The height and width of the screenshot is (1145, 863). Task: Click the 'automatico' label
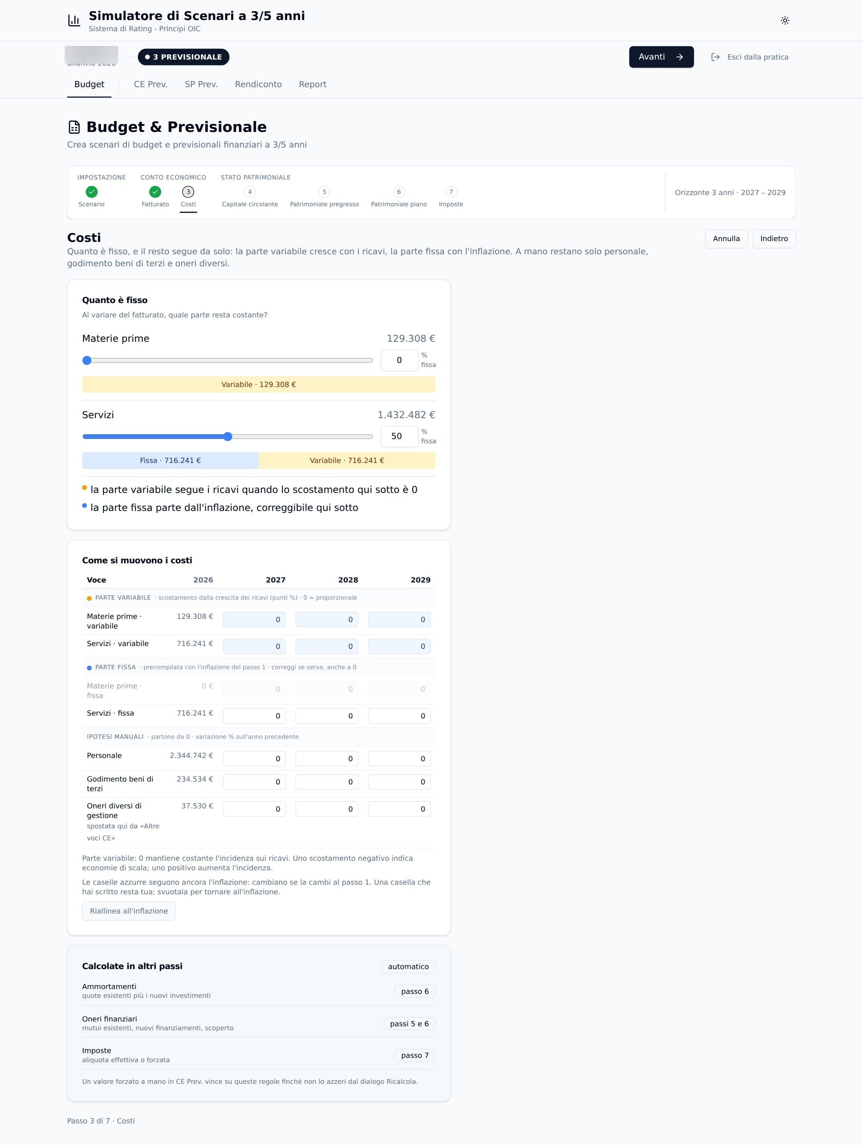pos(408,966)
